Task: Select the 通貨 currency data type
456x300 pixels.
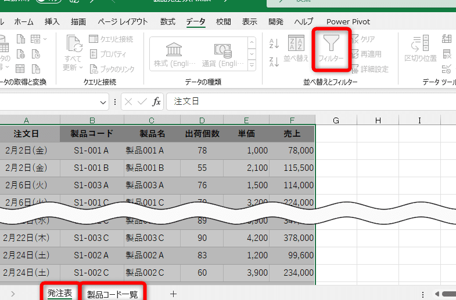Action: 222,54
